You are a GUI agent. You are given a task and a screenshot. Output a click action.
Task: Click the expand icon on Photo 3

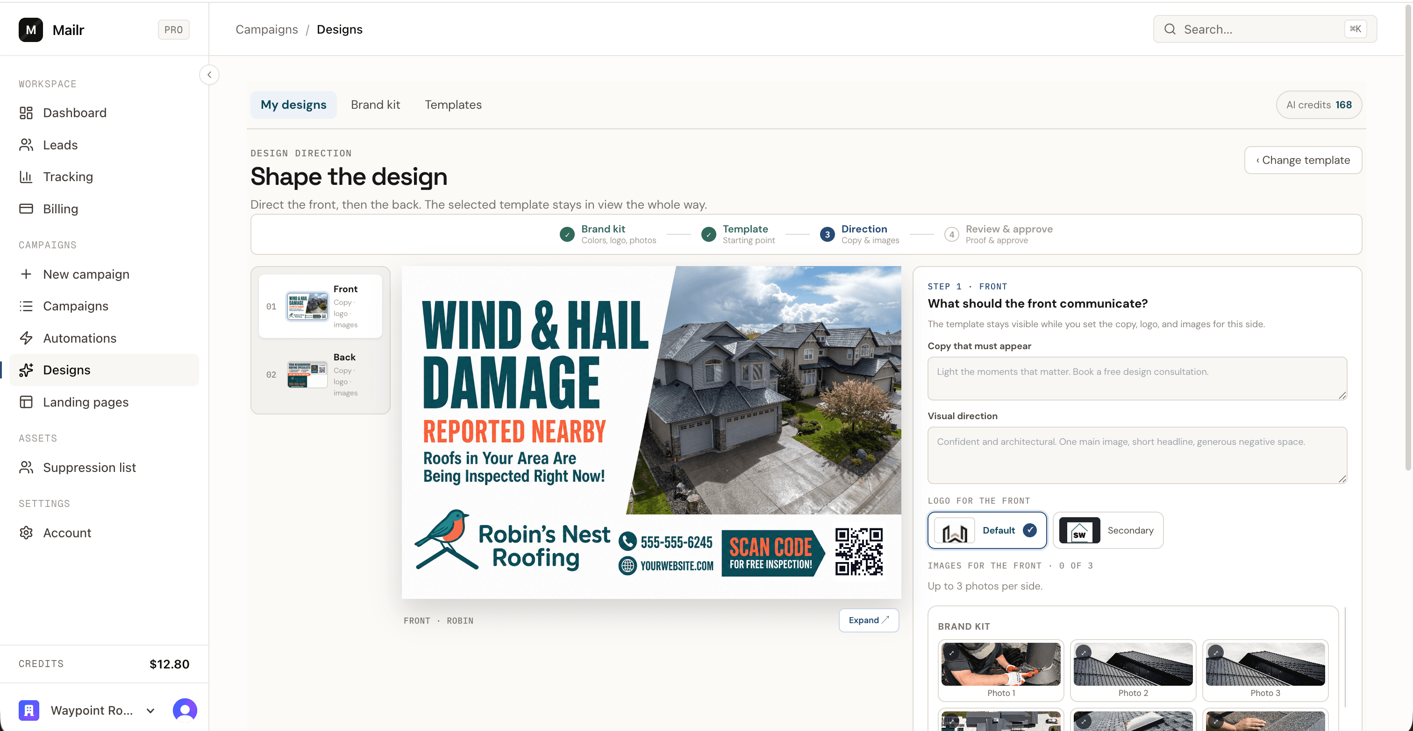click(1215, 653)
